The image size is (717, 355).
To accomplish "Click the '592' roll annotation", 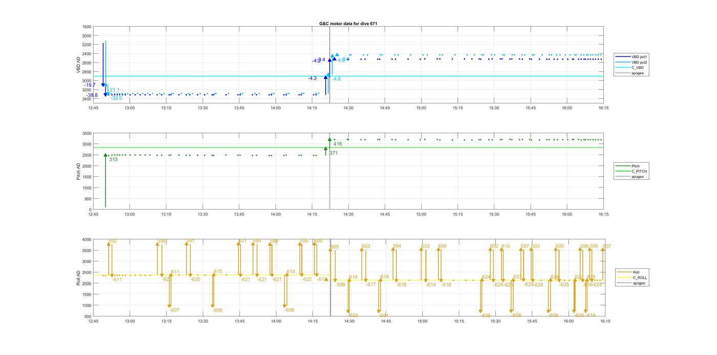I will click(113, 241).
